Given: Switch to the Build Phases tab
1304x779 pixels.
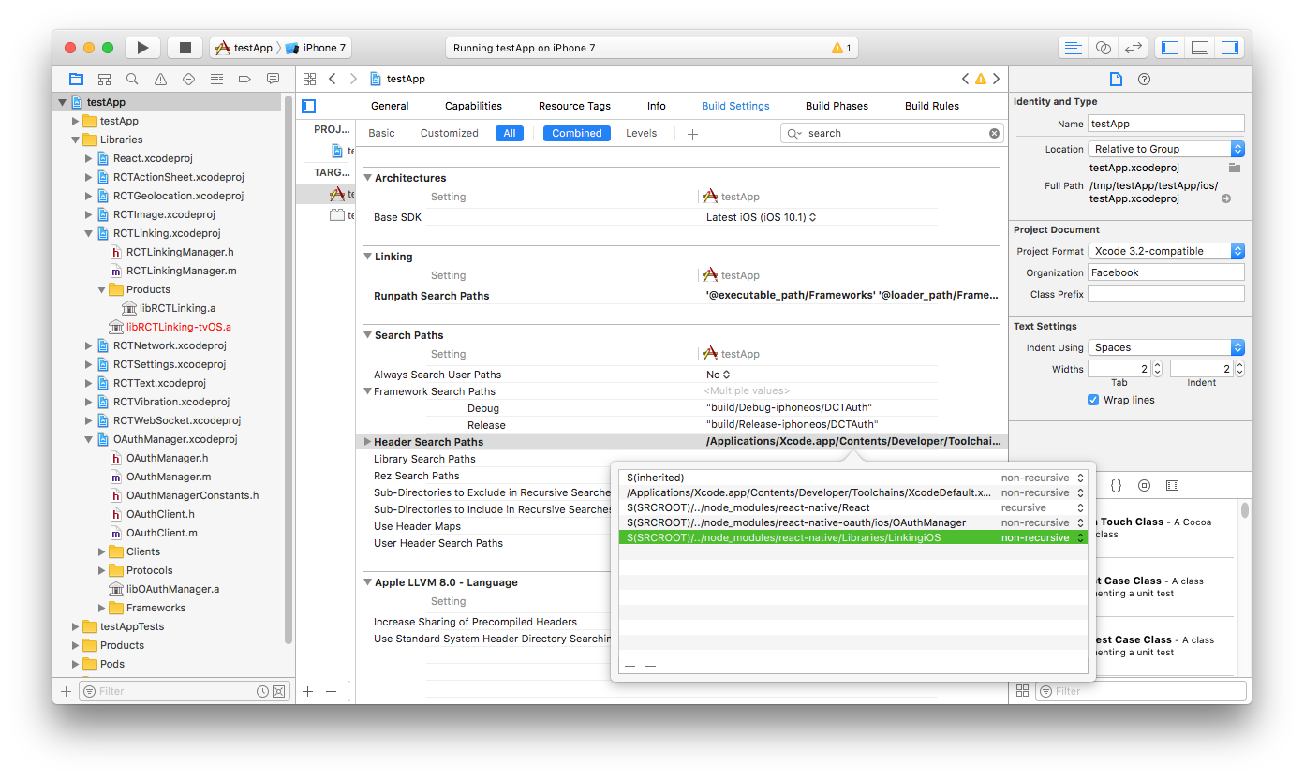Looking at the screenshot, I should click(837, 105).
